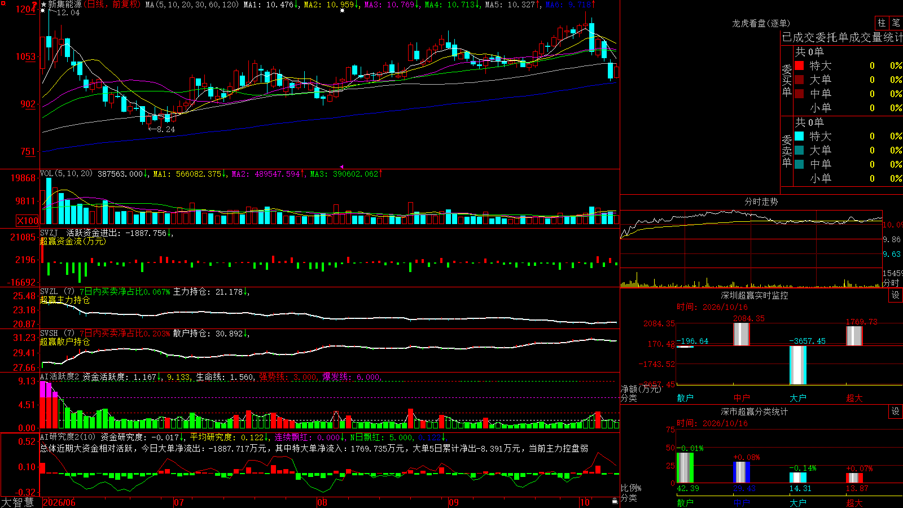Click the 龙虎看盘(逐单) panel title
This screenshot has height=508, width=903.
coord(761,23)
